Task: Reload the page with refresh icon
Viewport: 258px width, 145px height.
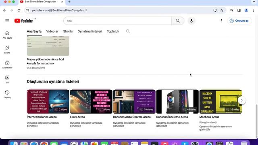Action: coord(19,10)
